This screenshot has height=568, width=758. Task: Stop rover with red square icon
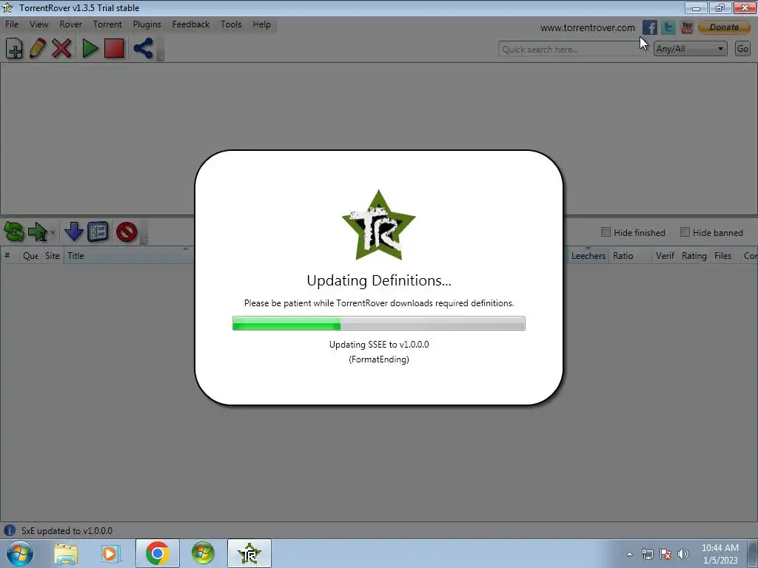click(x=114, y=48)
